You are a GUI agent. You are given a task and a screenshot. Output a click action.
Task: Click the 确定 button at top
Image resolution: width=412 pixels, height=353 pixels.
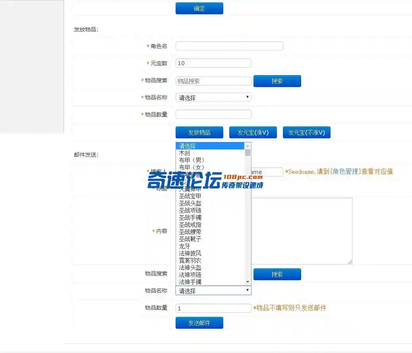[199, 8]
